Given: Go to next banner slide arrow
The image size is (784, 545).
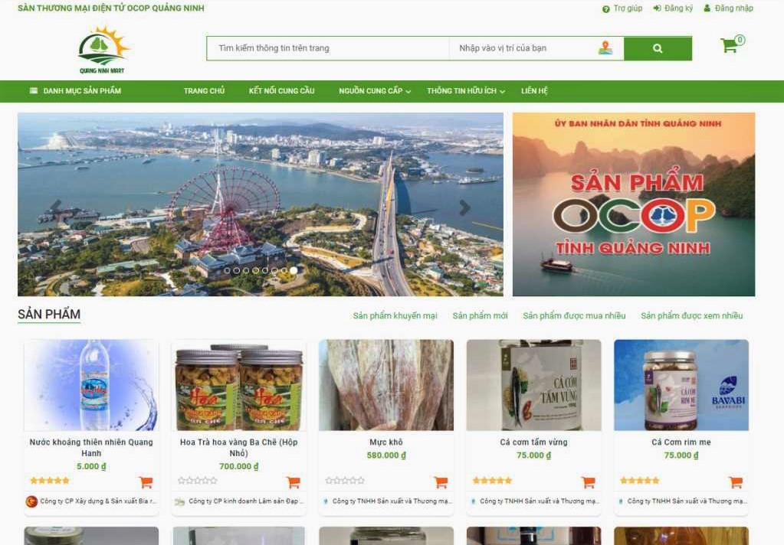Looking at the screenshot, I should (x=464, y=207).
